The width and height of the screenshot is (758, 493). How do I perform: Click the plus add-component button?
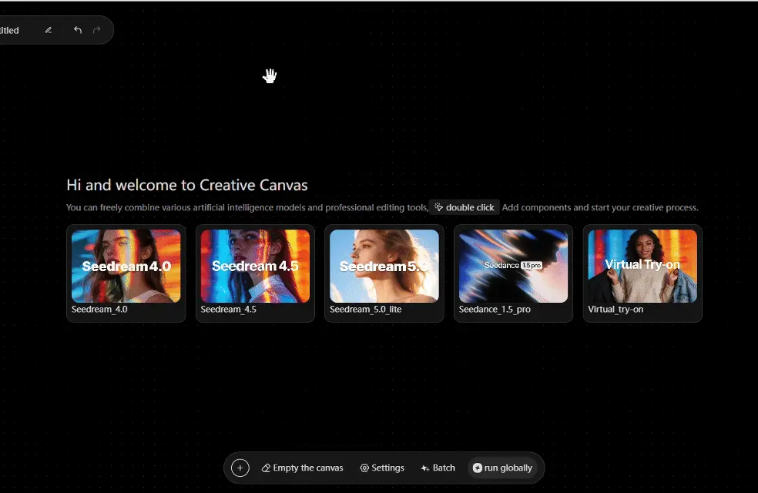click(x=240, y=468)
